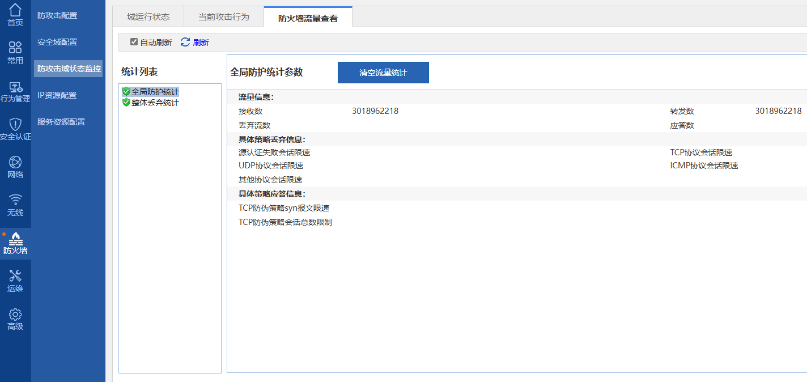This screenshot has width=807, height=382.
Task: Click the TCP防伪策略会话总数限制 label
Action: (x=285, y=222)
